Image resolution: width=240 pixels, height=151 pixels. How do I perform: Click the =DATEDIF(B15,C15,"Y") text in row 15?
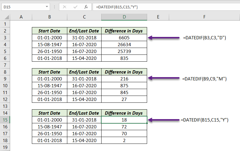click(205, 120)
